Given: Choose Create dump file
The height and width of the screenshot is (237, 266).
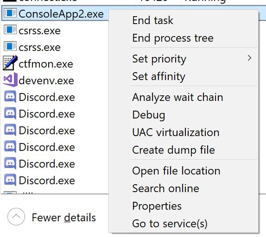Looking at the screenshot, I should click(184, 150).
